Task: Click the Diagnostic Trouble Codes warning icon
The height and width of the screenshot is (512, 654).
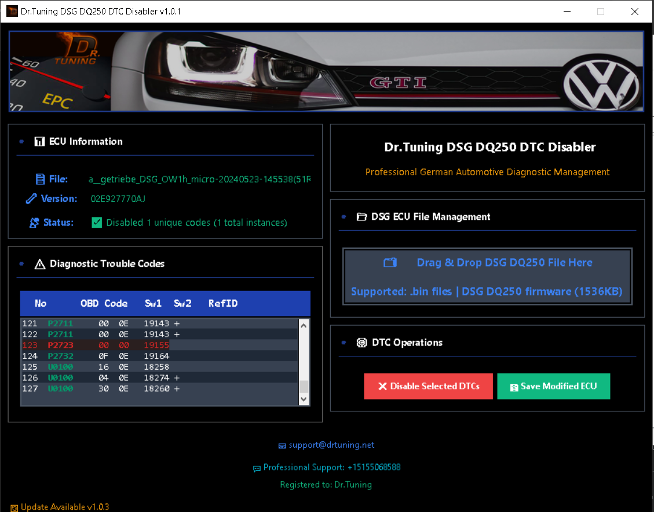Action: click(x=40, y=264)
